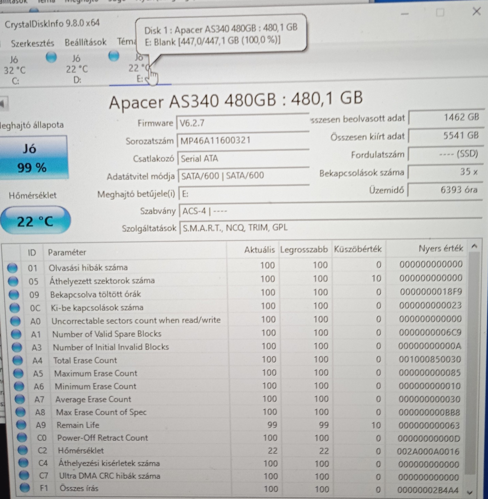Click the blue status orb beside drive E:
Viewport: 488px width, 499px height.
coord(114,56)
